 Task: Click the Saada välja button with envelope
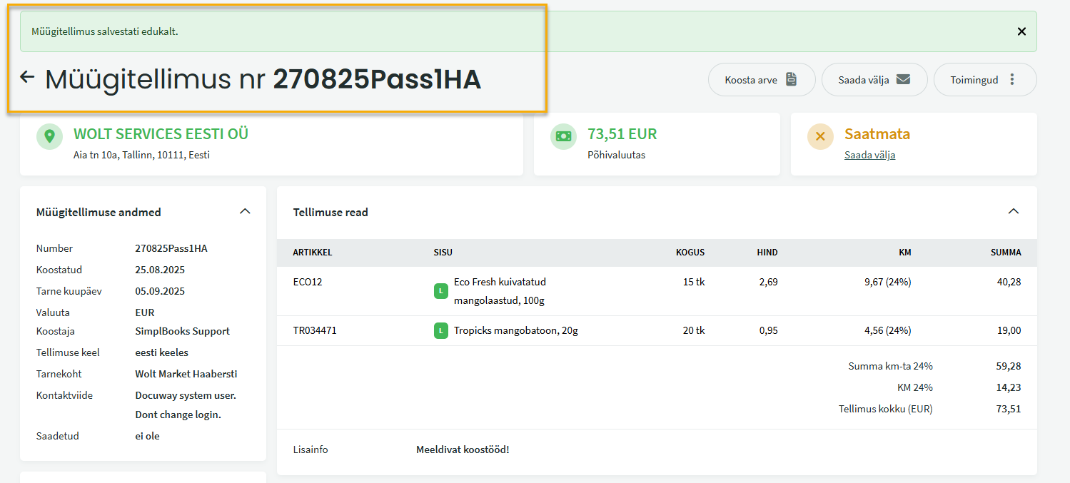coord(874,80)
